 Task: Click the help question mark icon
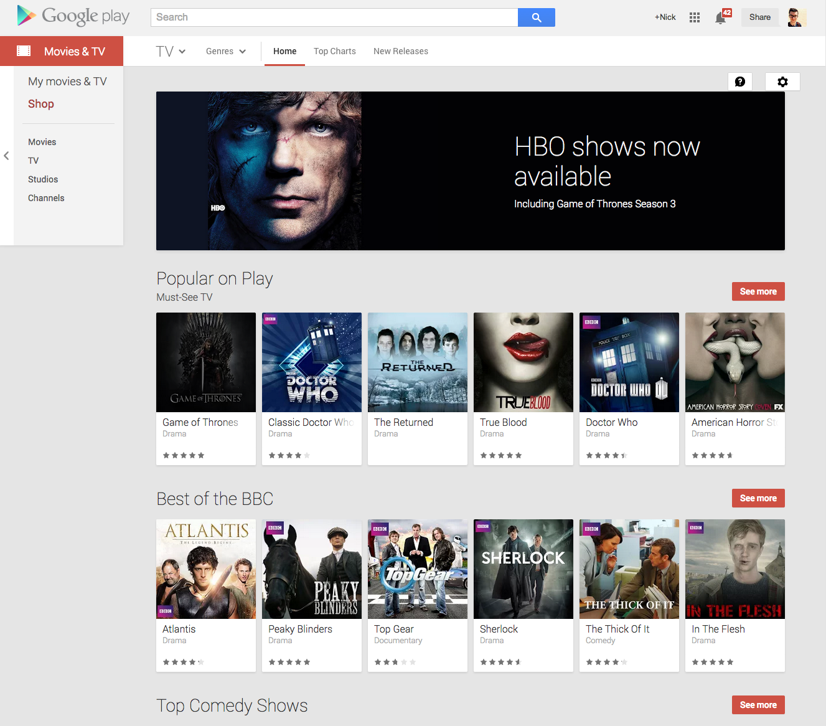pos(740,82)
